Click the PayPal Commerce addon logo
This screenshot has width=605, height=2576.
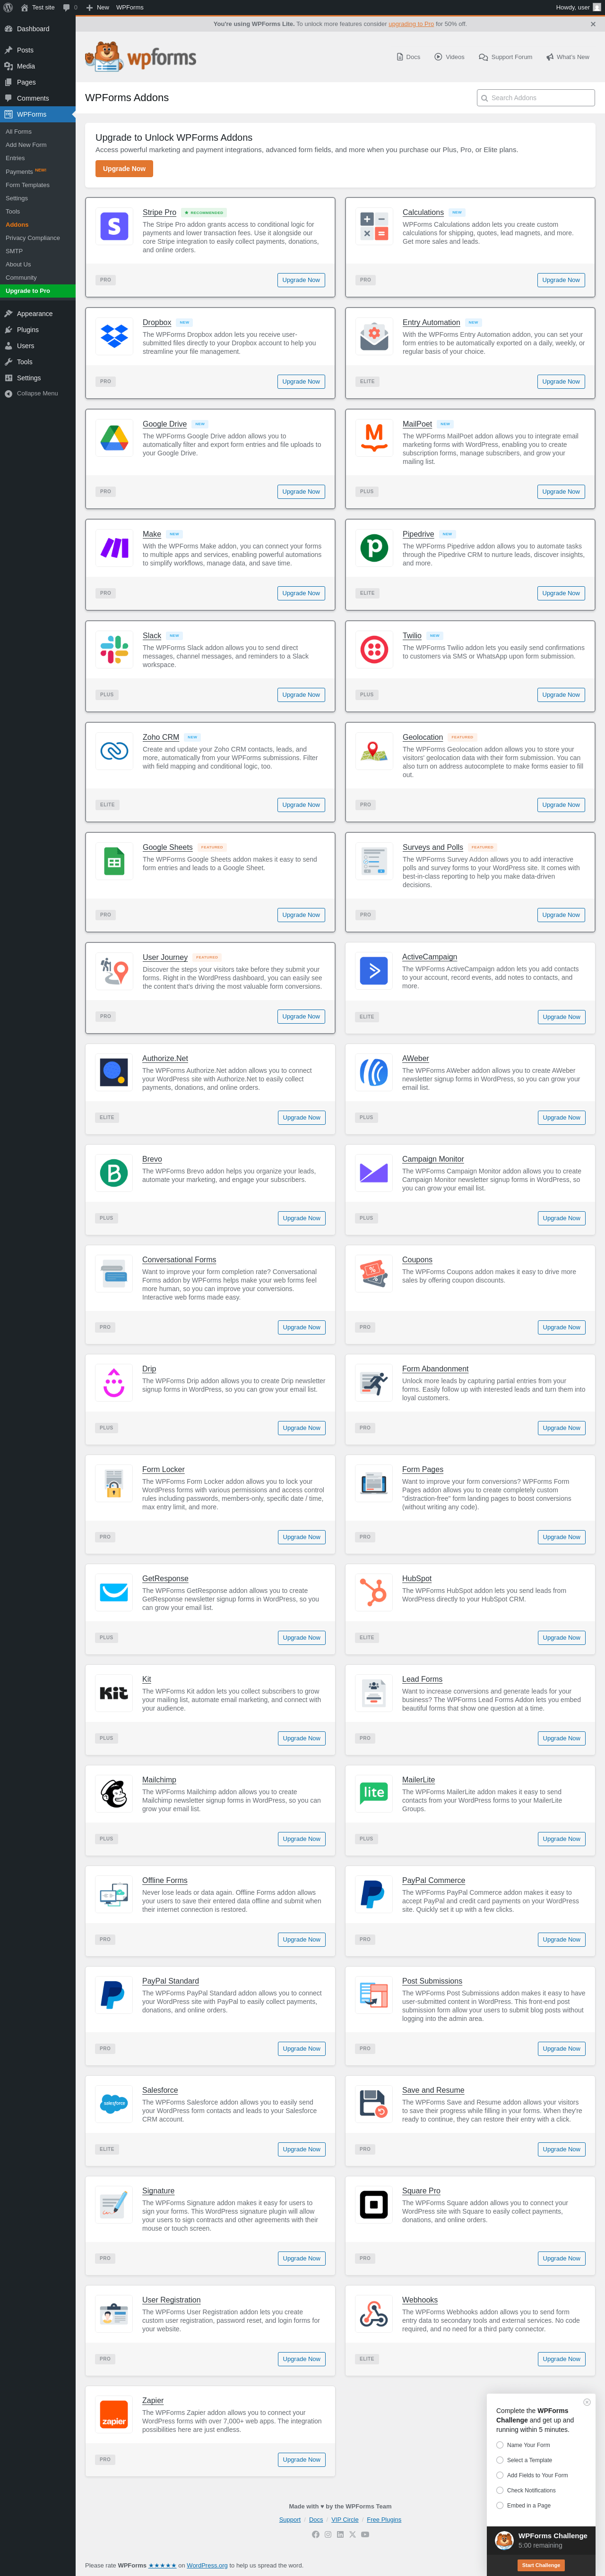pyautogui.click(x=374, y=1894)
